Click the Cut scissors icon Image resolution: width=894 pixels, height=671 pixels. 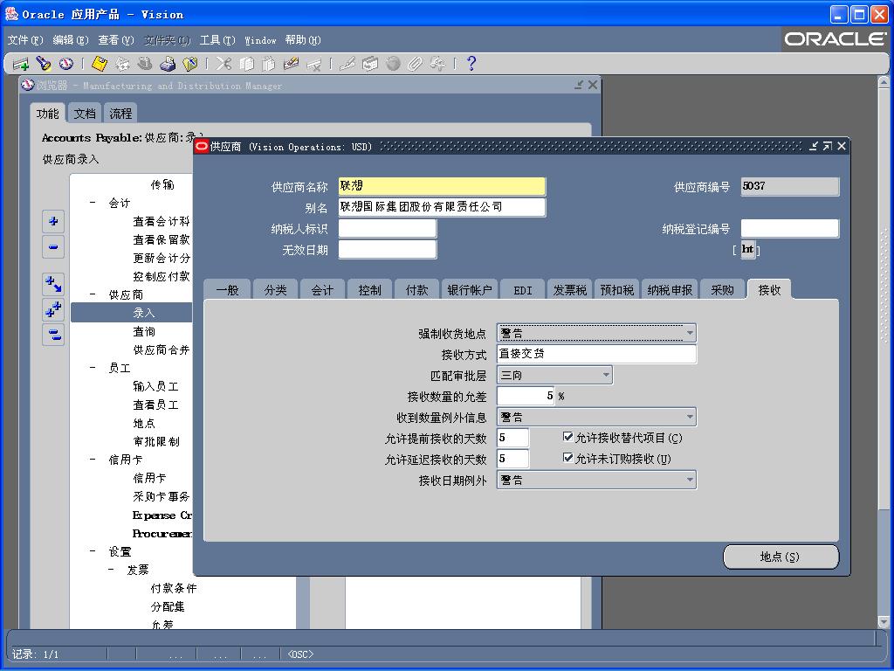pos(223,64)
